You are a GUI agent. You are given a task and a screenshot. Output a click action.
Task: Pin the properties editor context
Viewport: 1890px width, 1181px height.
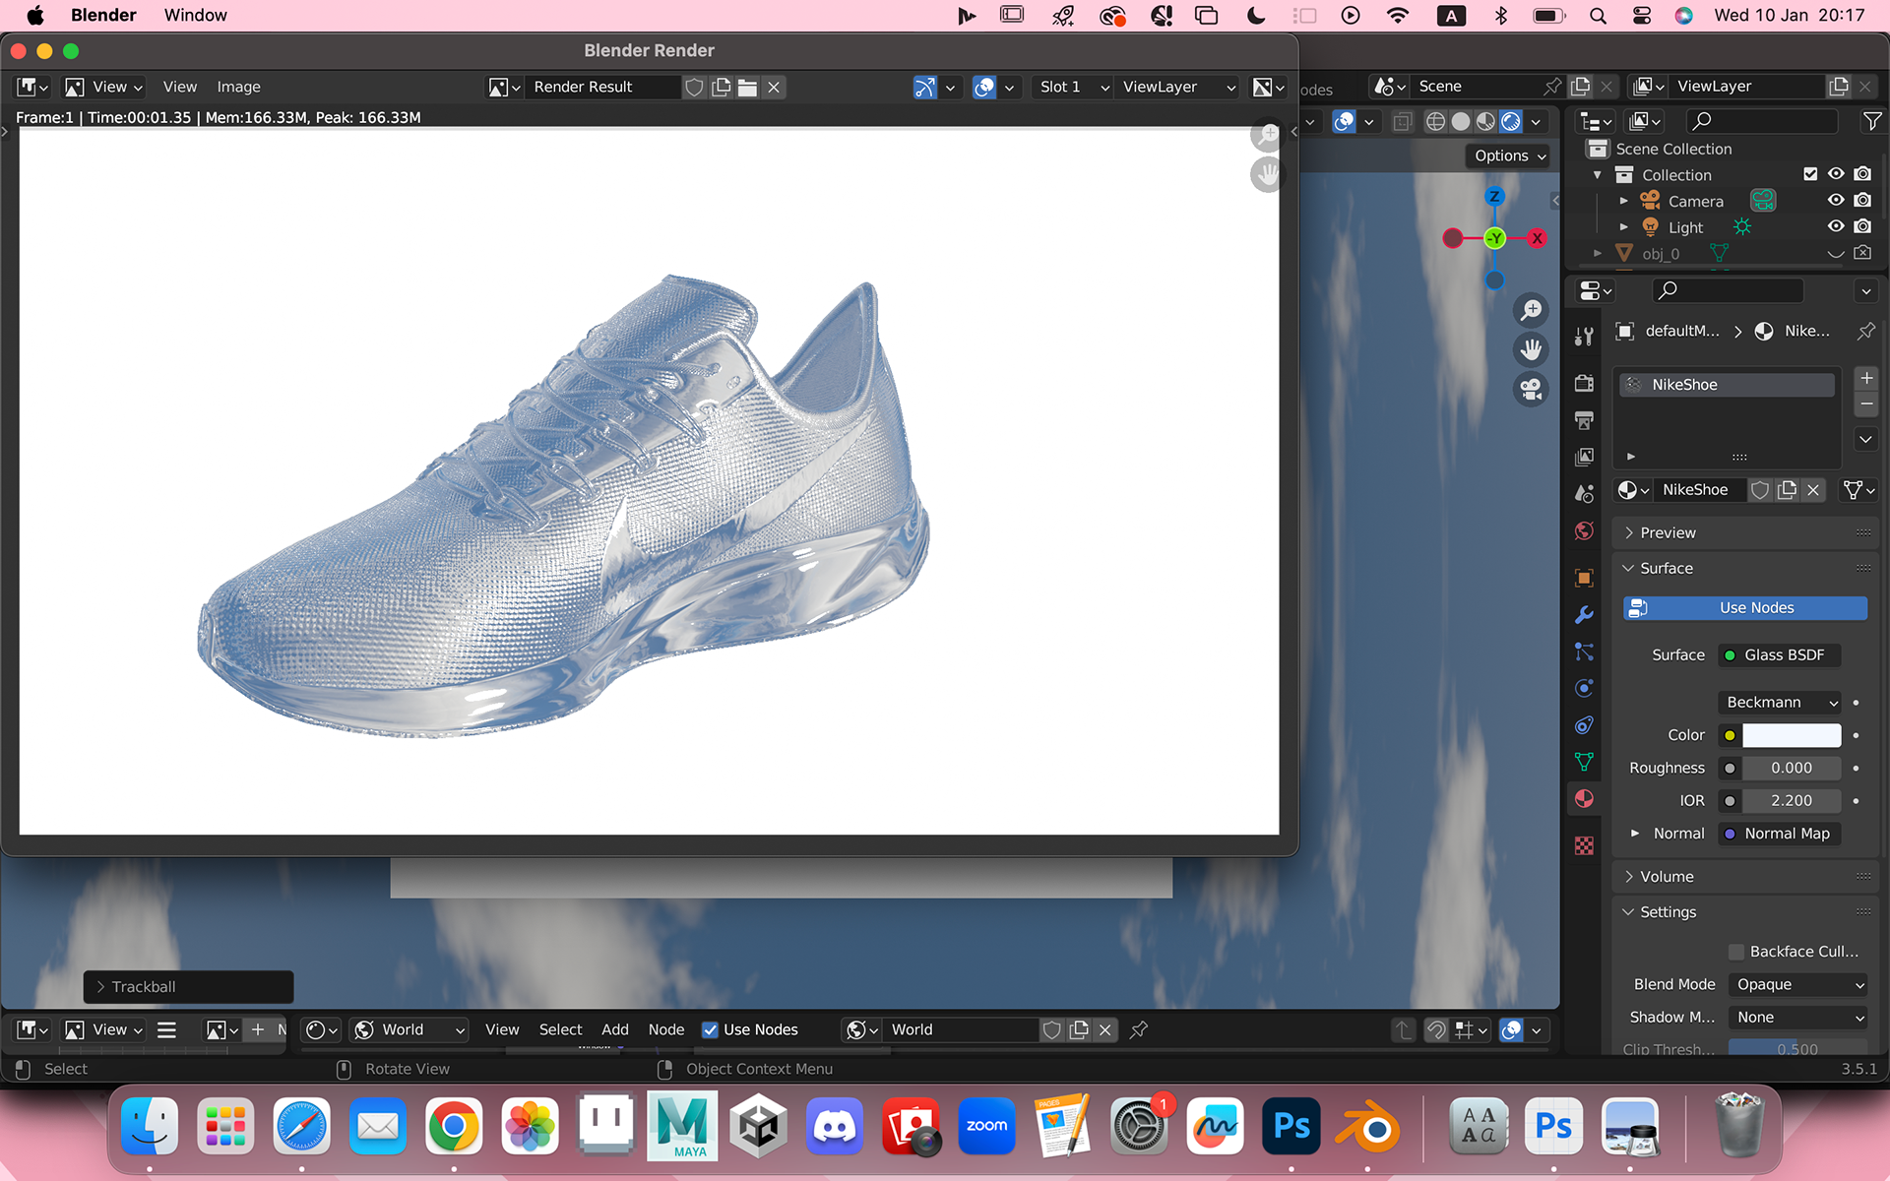(1865, 332)
